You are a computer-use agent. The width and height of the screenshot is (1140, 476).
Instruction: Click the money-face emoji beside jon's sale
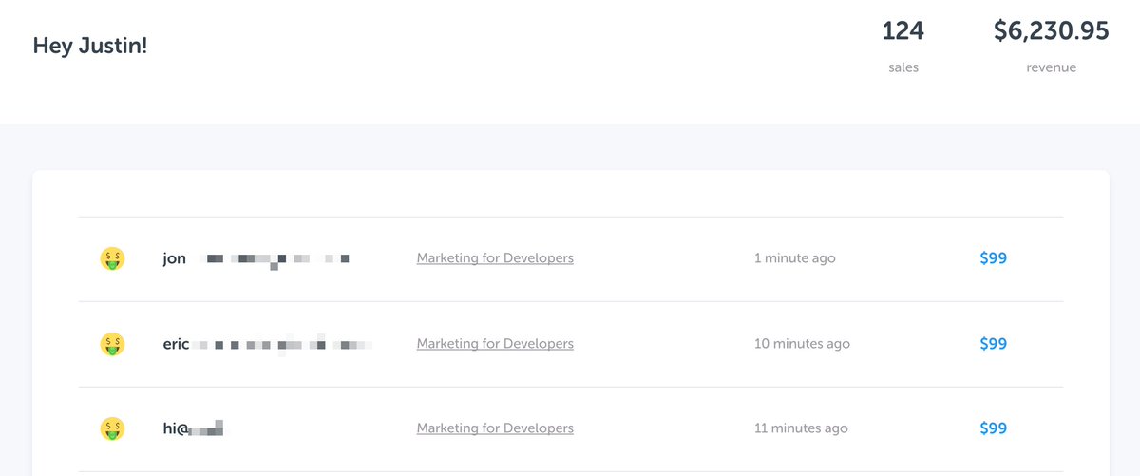click(x=112, y=258)
